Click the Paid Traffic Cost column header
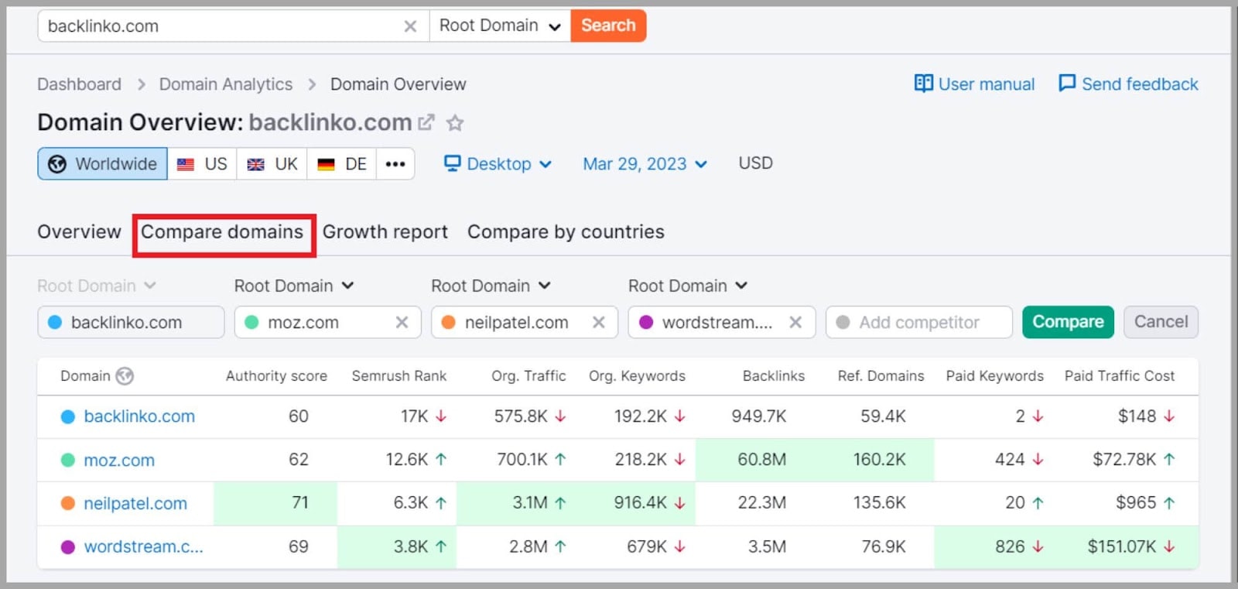Viewport: 1238px width, 589px height. [1120, 376]
